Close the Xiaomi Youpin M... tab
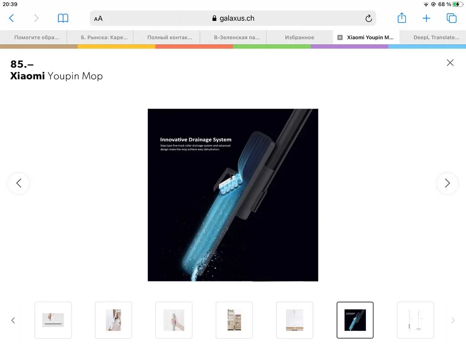 pyautogui.click(x=340, y=37)
